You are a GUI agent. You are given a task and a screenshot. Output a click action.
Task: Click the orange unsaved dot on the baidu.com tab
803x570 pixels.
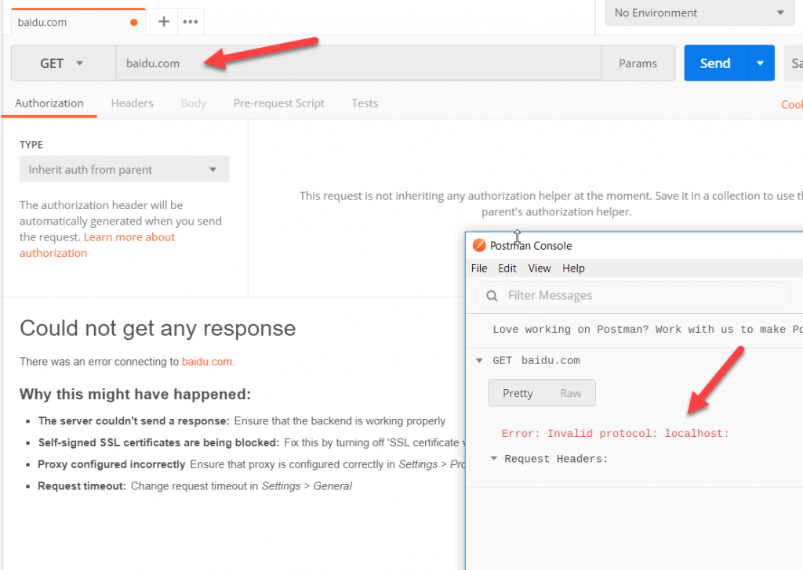coord(133,23)
